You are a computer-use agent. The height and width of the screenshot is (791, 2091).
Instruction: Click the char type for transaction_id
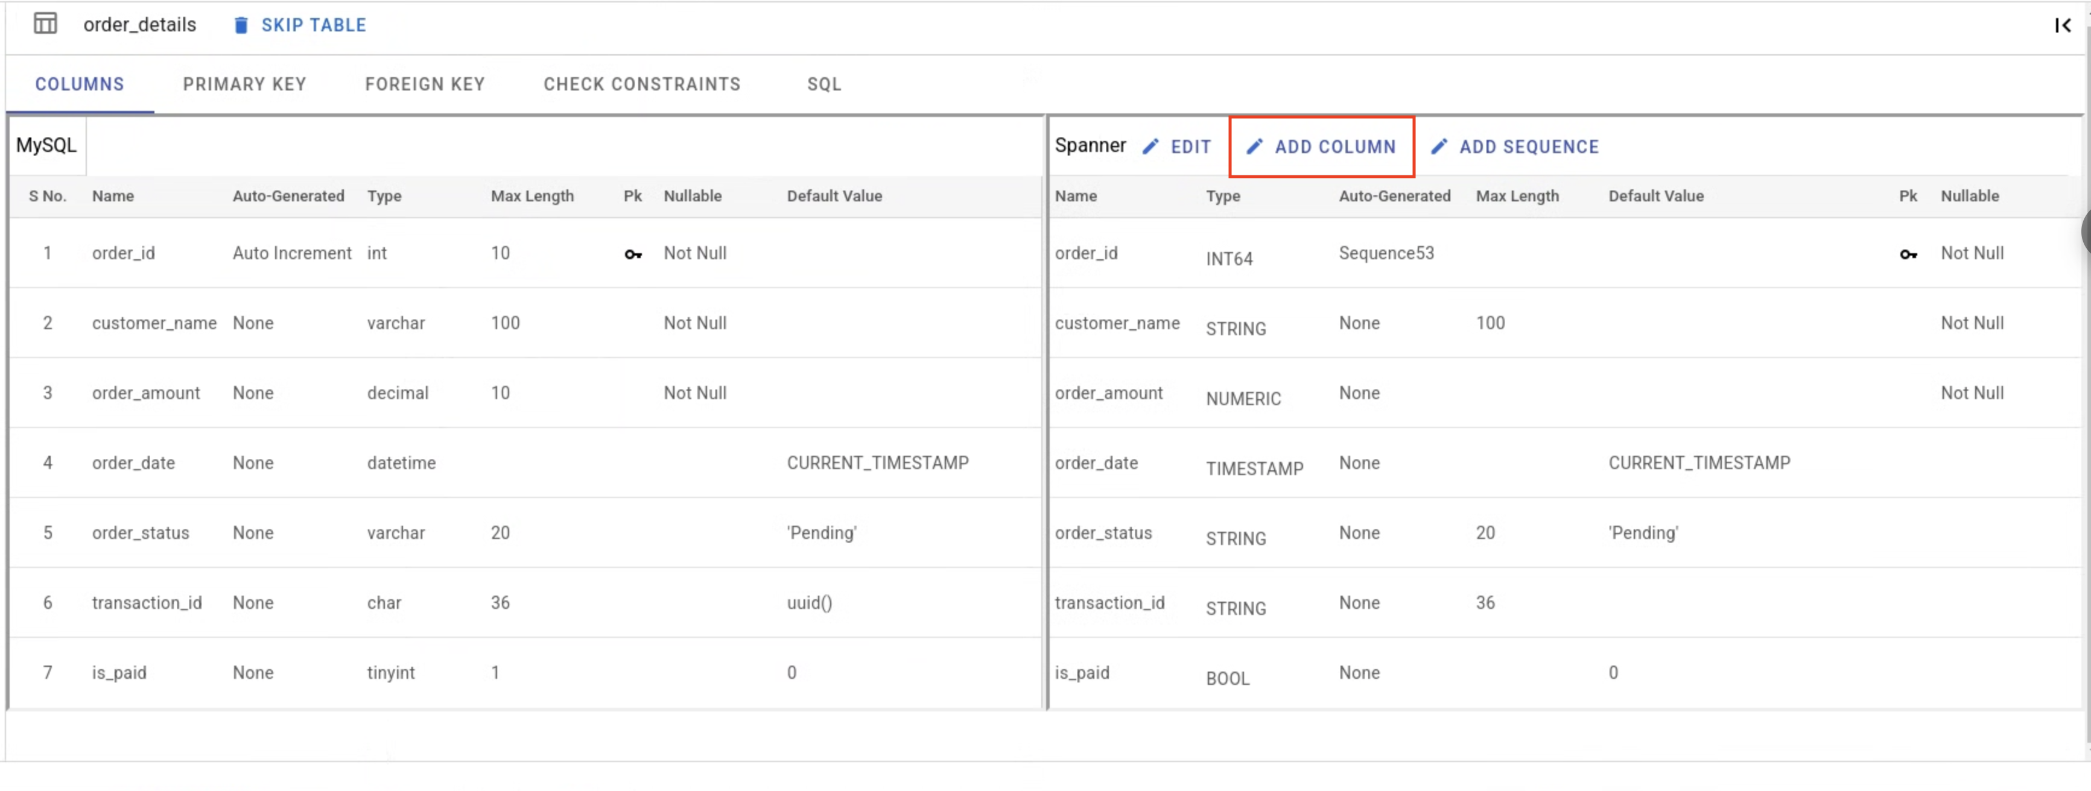click(x=384, y=602)
